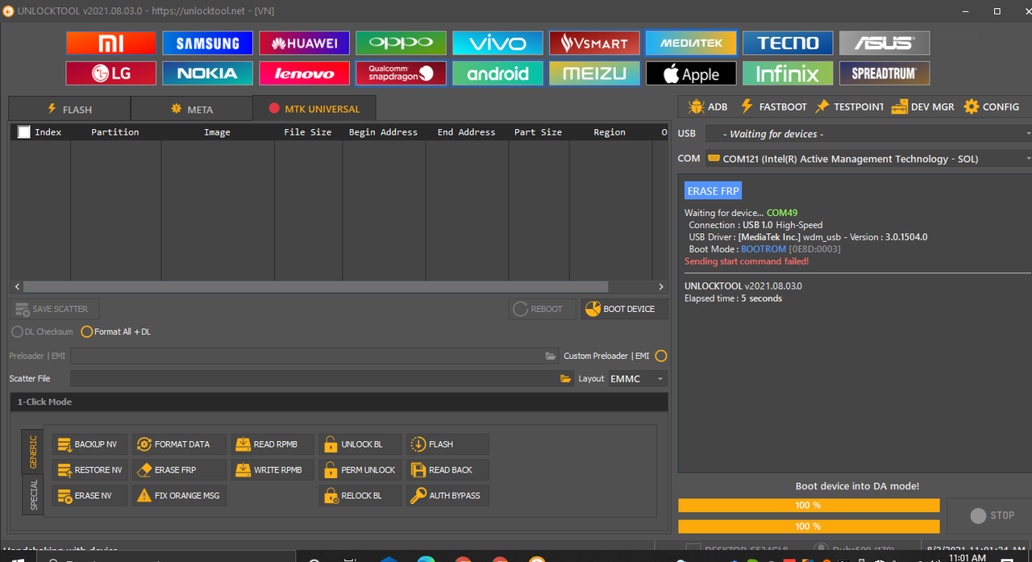Select the Xiaomi MI brand tile
The height and width of the screenshot is (562, 1032).
(111, 43)
